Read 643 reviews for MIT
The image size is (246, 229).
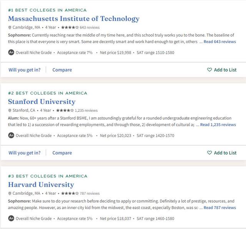[x=219, y=42]
